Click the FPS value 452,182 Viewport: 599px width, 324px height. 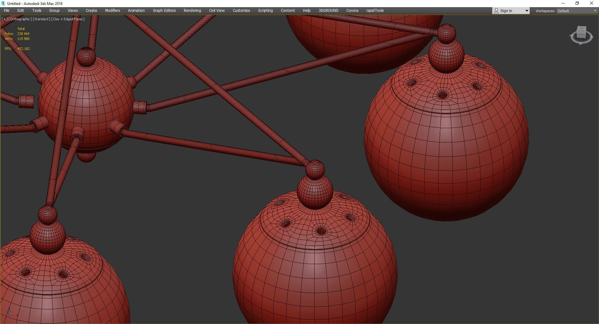click(x=23, y=49)
